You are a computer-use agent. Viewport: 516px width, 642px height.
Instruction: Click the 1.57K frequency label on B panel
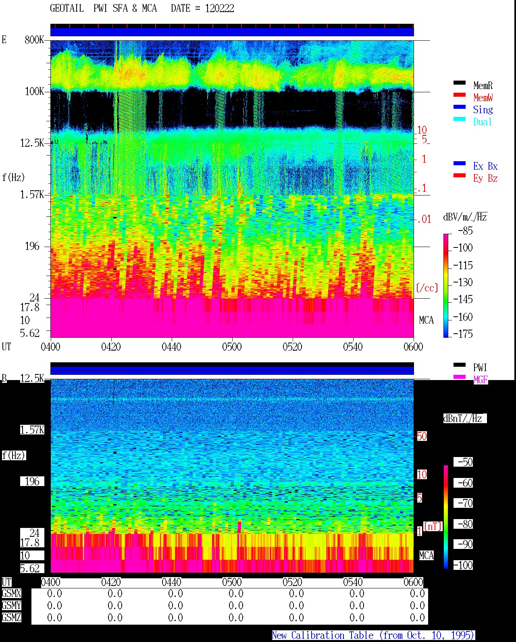click(32, 430)
